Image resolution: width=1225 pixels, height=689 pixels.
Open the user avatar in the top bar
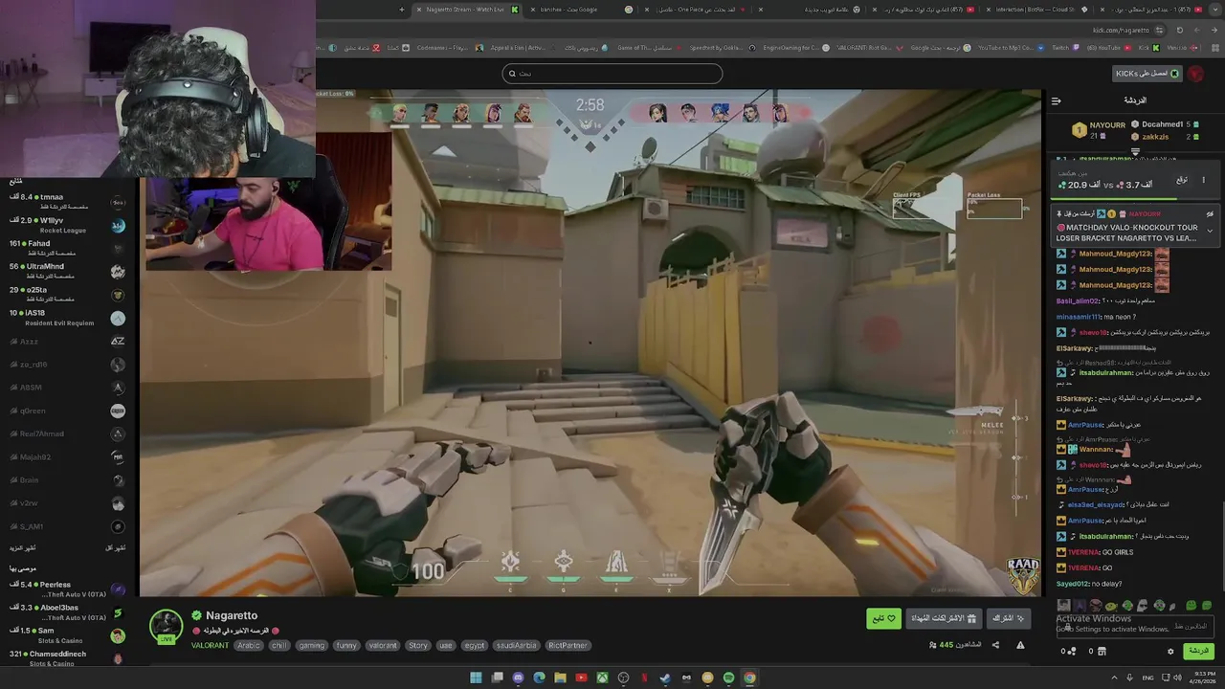click(x=1196, y=74)
